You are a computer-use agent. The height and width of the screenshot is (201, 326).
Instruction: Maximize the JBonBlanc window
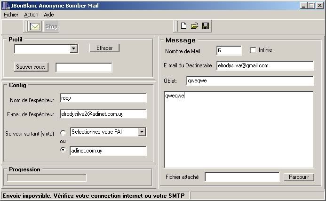point(311,6)
